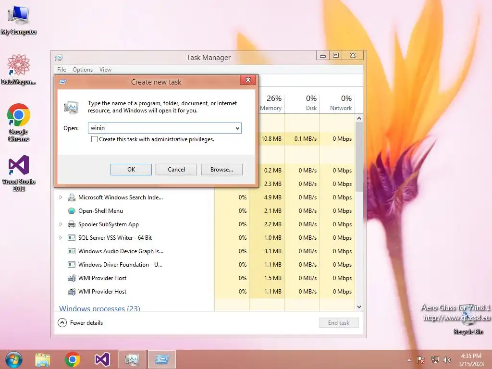Click the Microsoft Windows Search Indexer icon
The image size is (492, 369).
click(72, 197)
